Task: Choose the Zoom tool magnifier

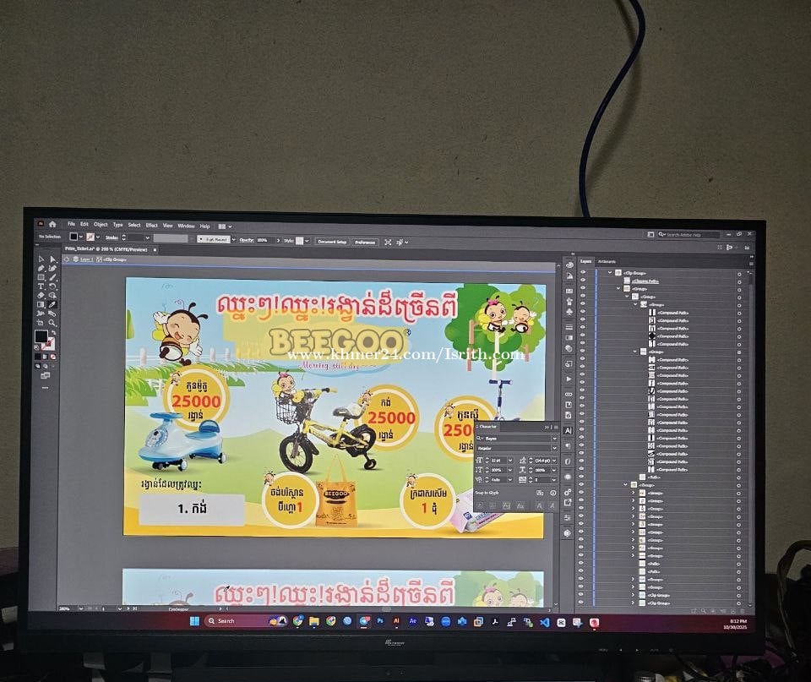Action: pyautogui.click(x=52, y=323)
